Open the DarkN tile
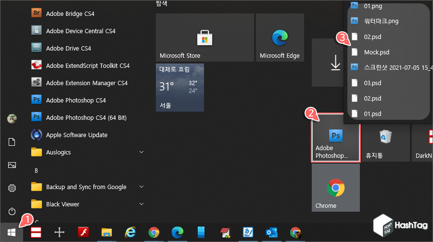Image resolution: width=433 pixels, height=242 pixels. [422, 142]
